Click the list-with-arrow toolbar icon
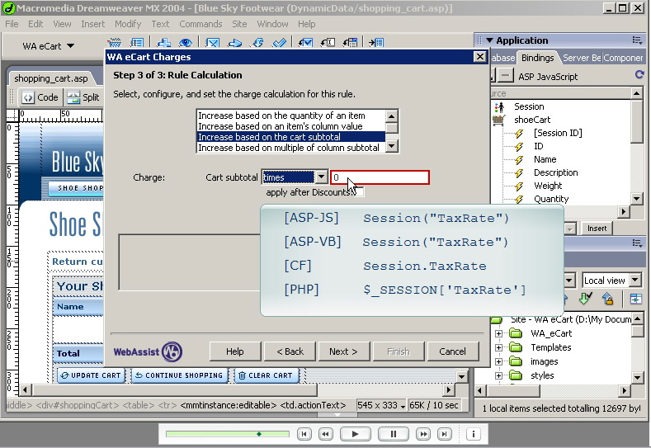 tap(350, 43)
